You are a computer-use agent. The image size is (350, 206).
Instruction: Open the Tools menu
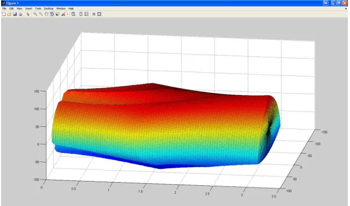click(x=38, y=8)
